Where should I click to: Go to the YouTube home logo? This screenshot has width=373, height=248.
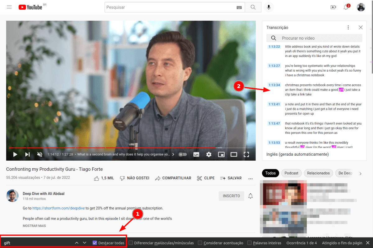[x=30, y=7]
